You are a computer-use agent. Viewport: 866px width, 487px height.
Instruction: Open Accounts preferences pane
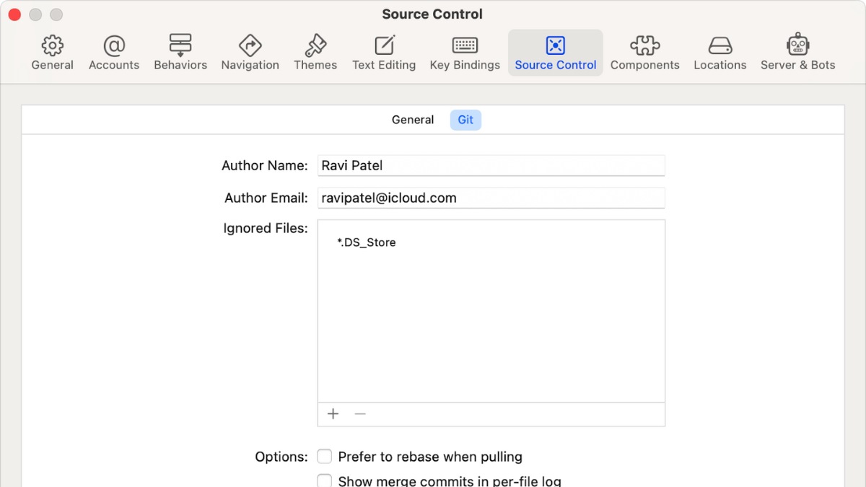click(x=114, y=53)
